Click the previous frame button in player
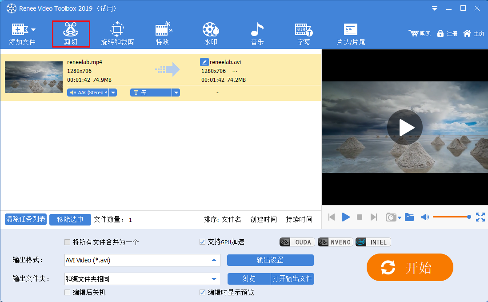Image resolution: width=488 pixels, height=302 pixels. point(332,217)
